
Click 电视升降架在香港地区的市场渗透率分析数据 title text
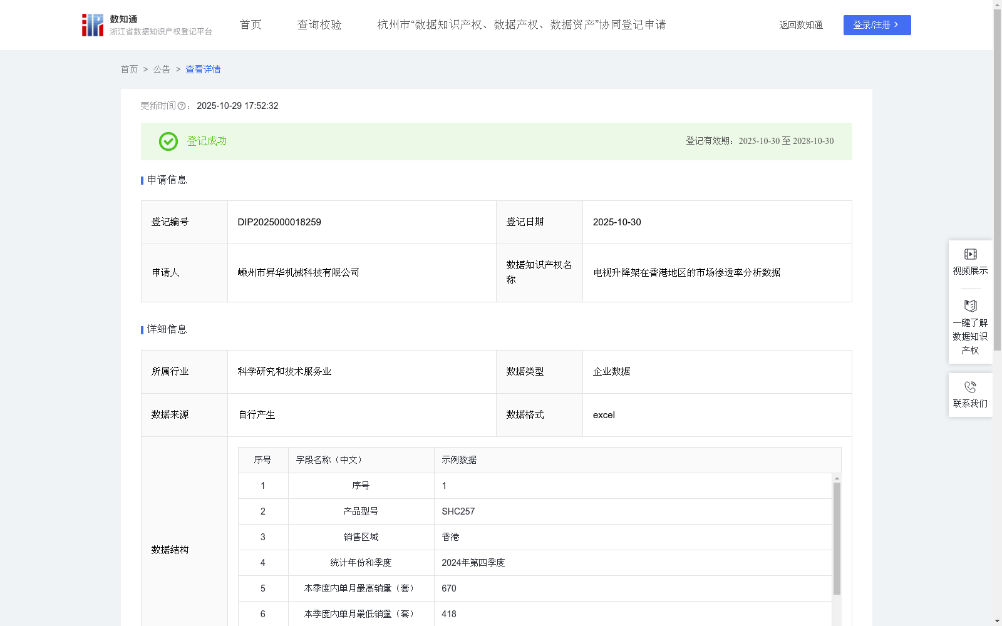(687, 272)
